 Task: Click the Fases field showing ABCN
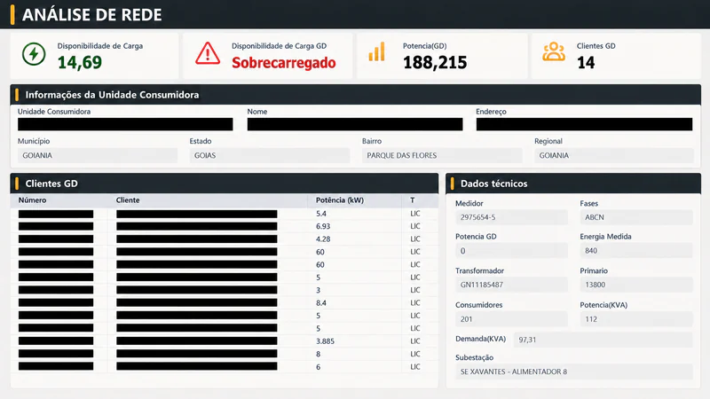(636, 217)
